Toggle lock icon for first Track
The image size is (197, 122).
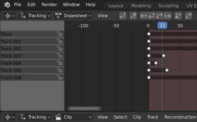coord(59,34)
